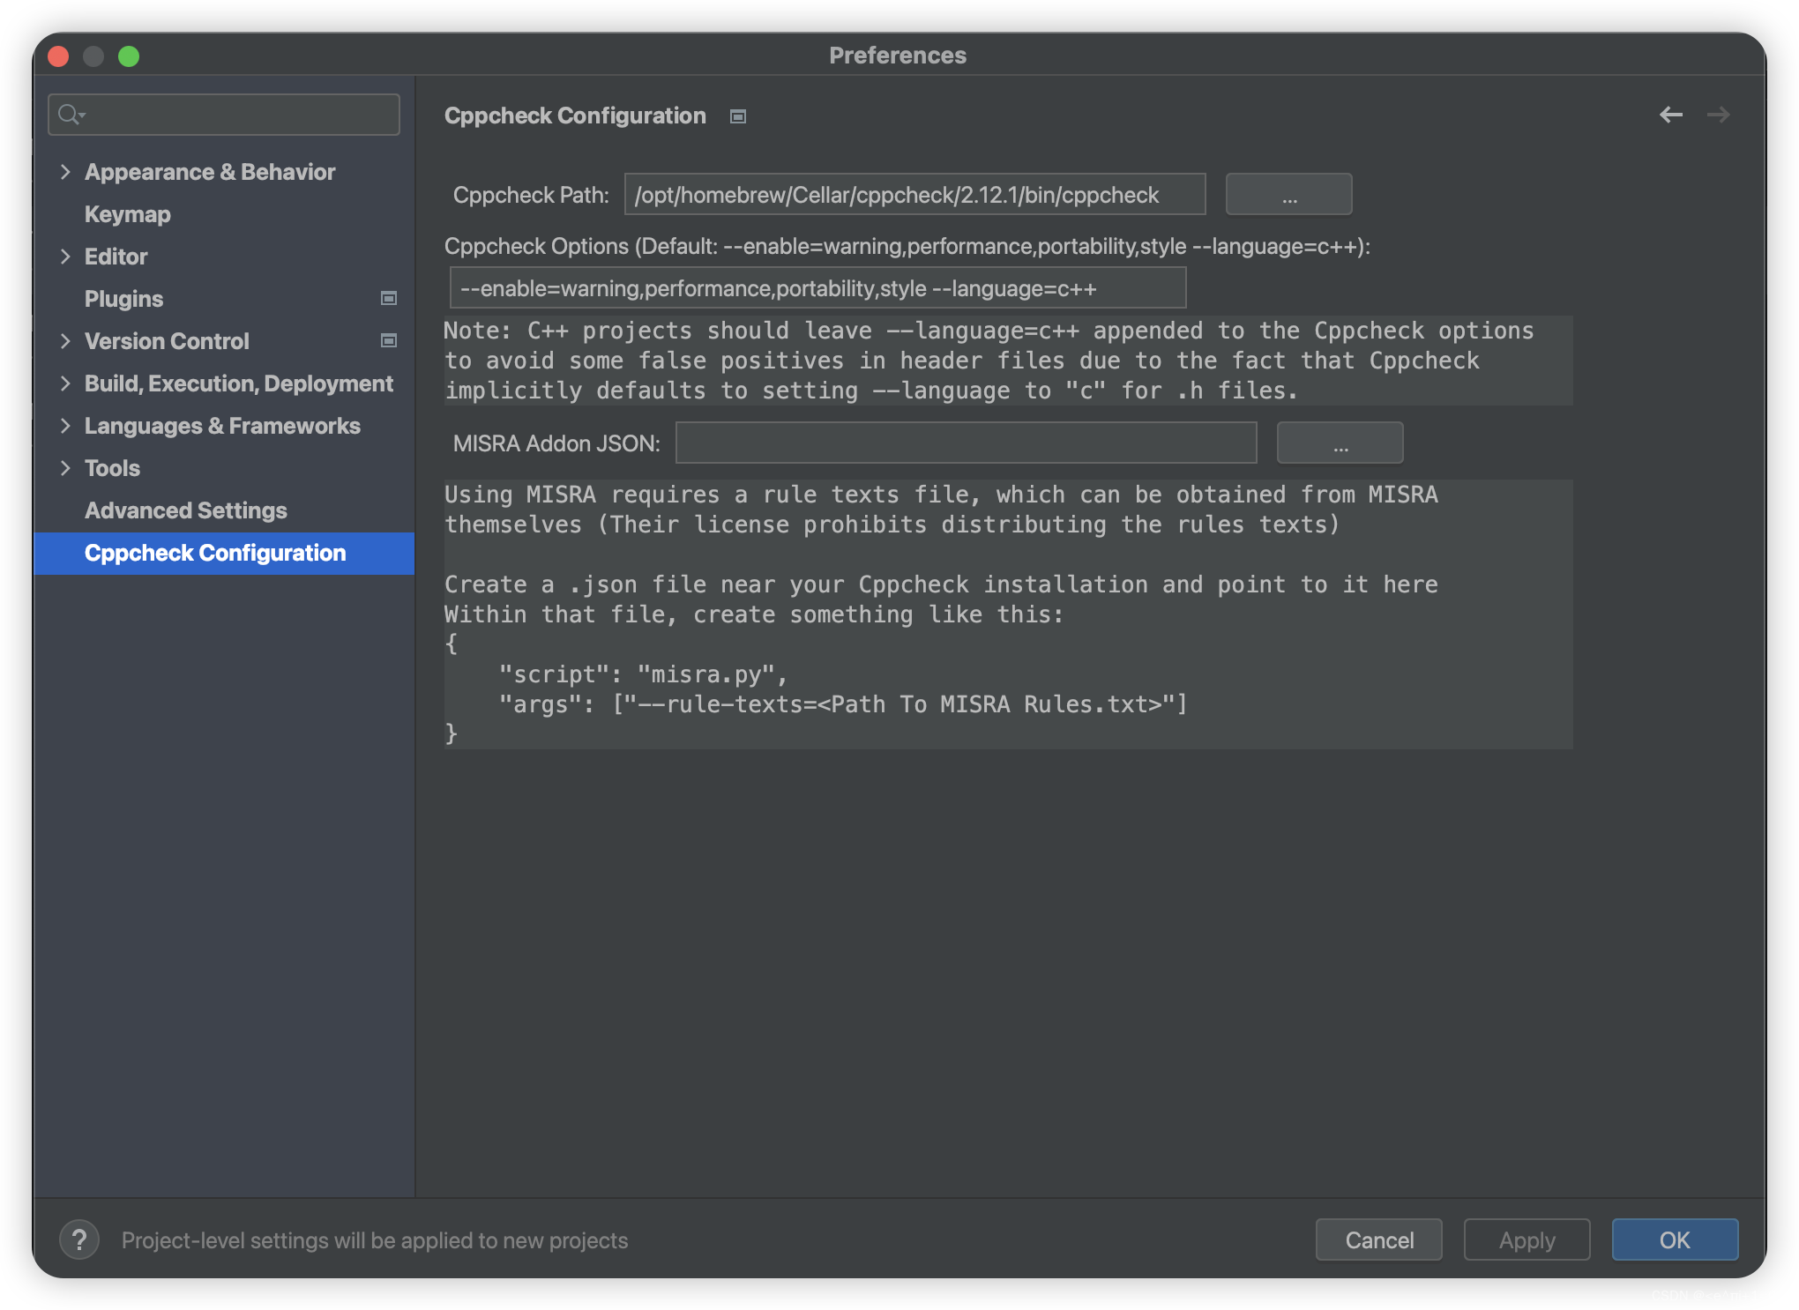1799x1310 pixels.
Task: Select Keymap in the sidebar
Action: coord(127,214)
